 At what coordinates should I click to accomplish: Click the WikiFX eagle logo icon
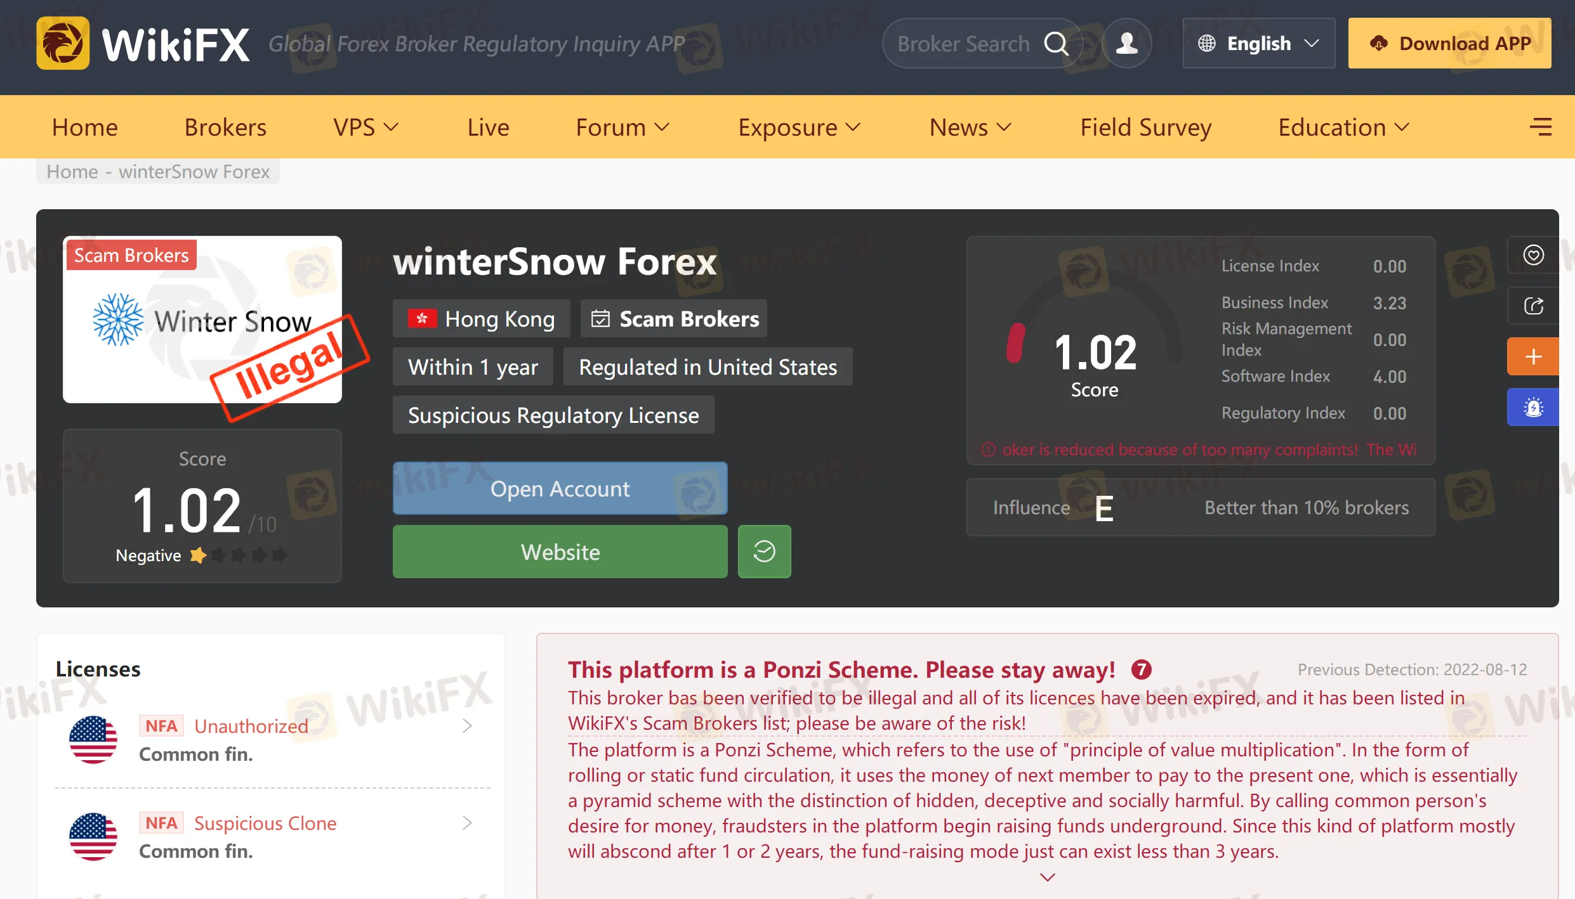pos(63,44)
